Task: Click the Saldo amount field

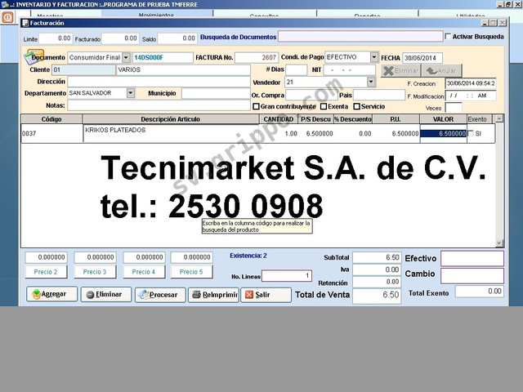Action: [x=177, y=38]
